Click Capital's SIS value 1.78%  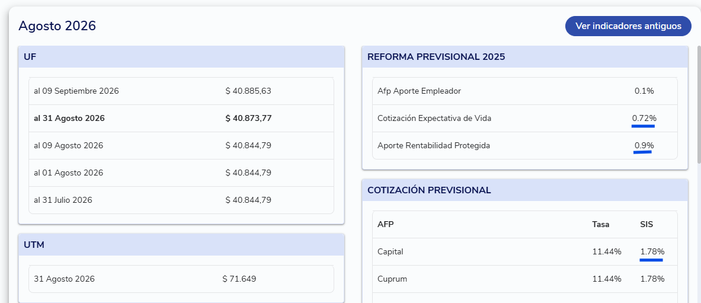tap(652, 251)
